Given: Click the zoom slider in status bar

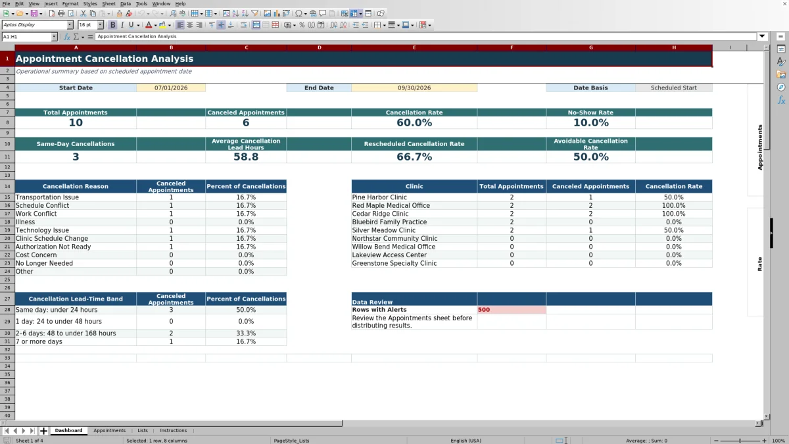Looking at the screenshot, I should (740, 441).
